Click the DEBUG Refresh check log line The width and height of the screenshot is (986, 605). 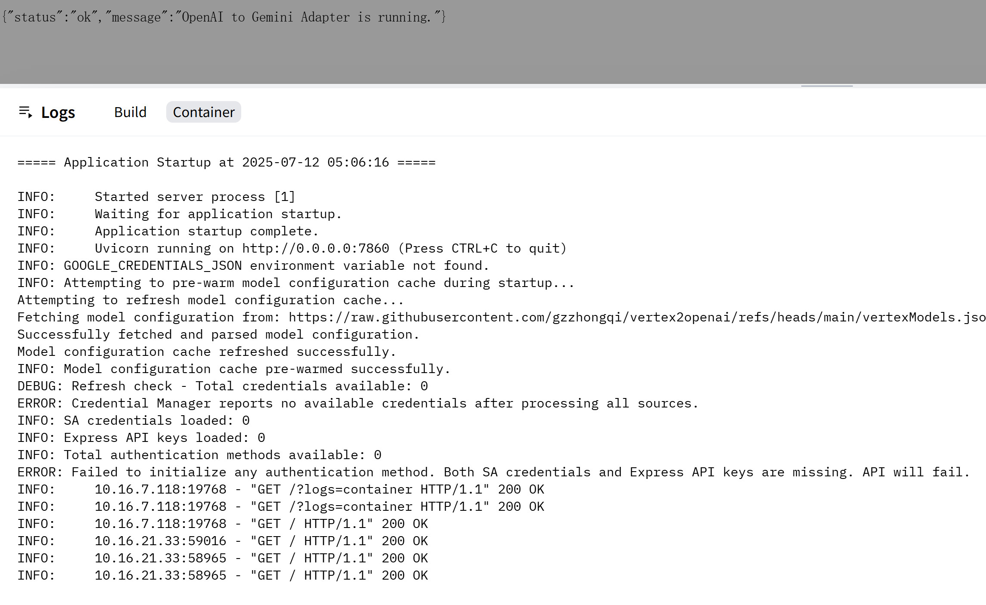(x=222, y=386)
